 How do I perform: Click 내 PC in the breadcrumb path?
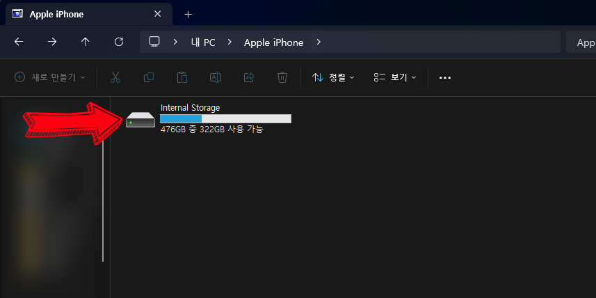(203, 42)
